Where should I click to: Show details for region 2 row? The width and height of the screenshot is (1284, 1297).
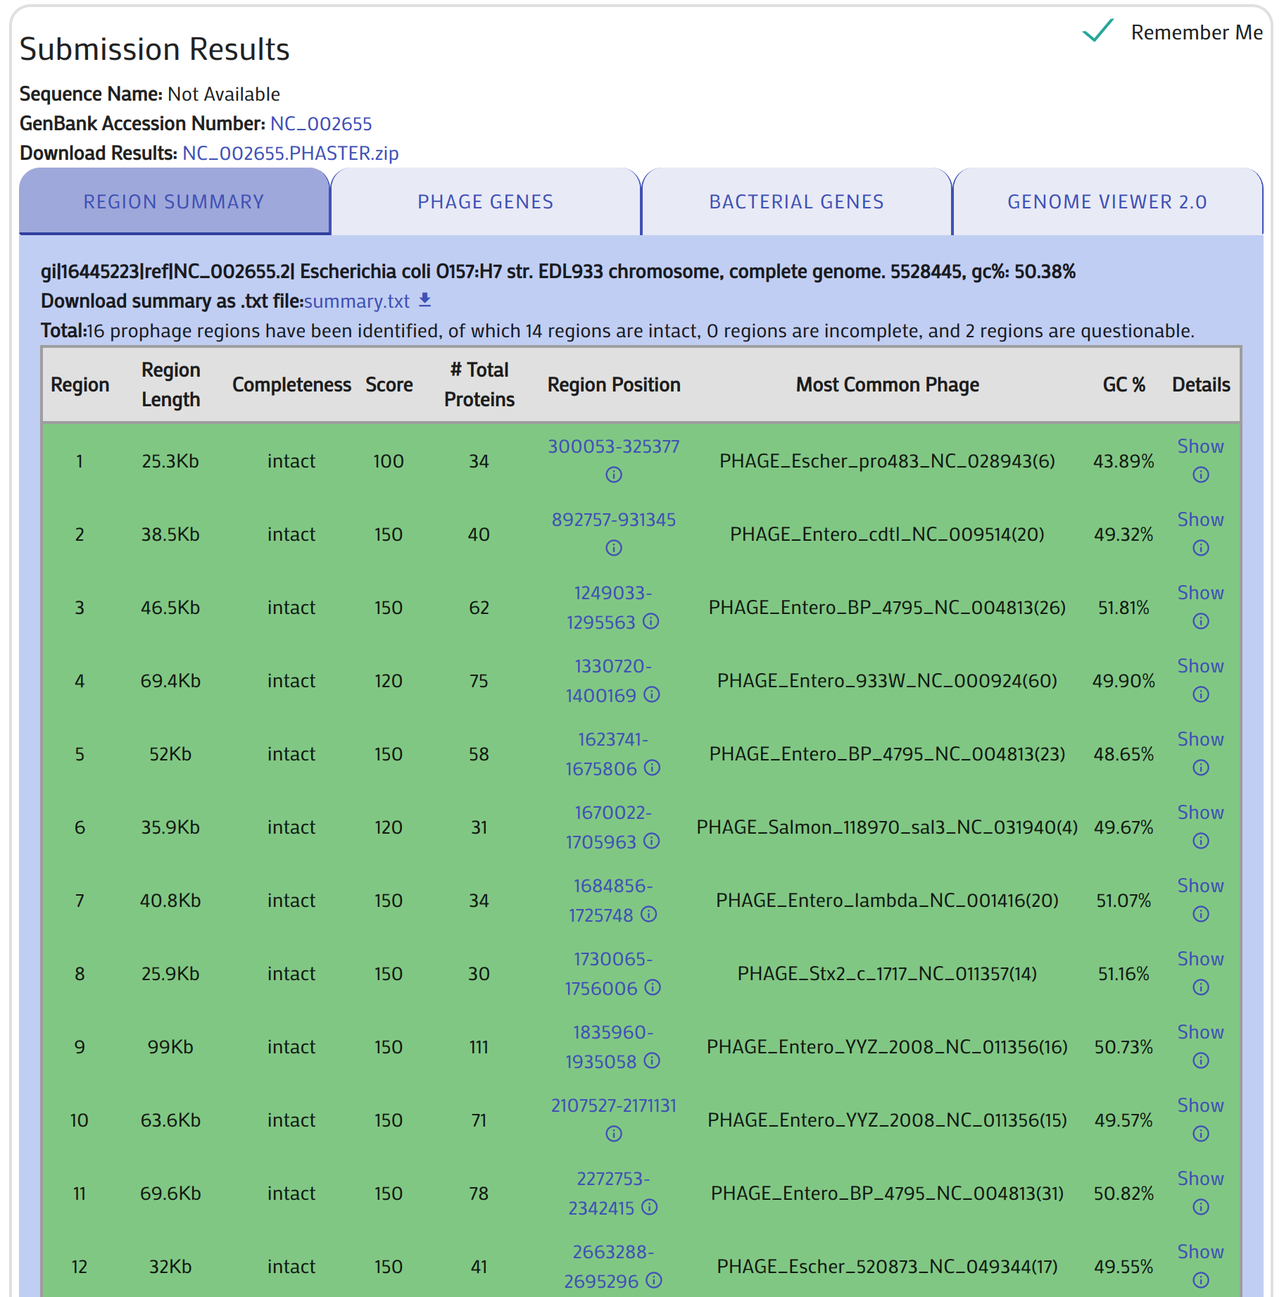pyautogui.click(x=1200, y=520)
